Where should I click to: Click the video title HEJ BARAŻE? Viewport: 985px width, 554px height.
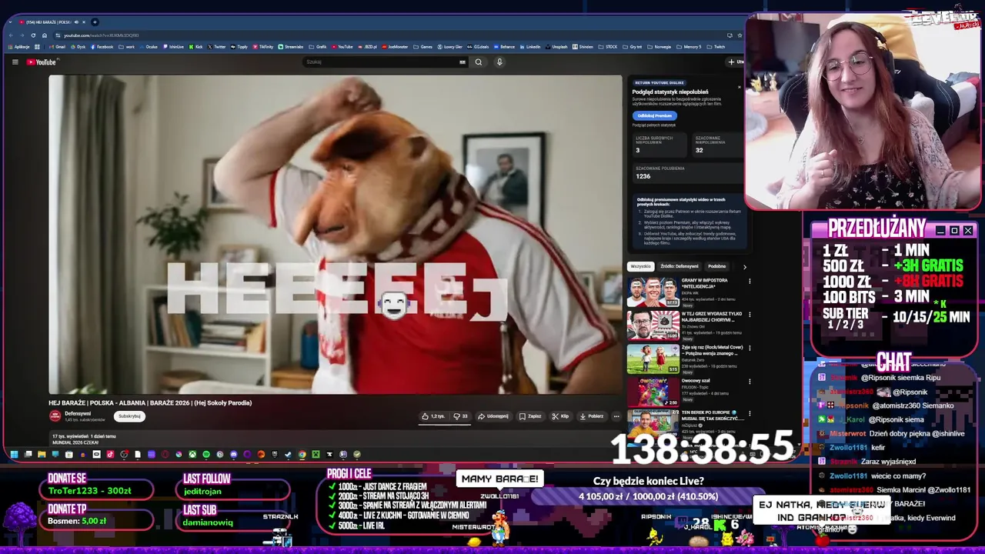coord(150,402)
